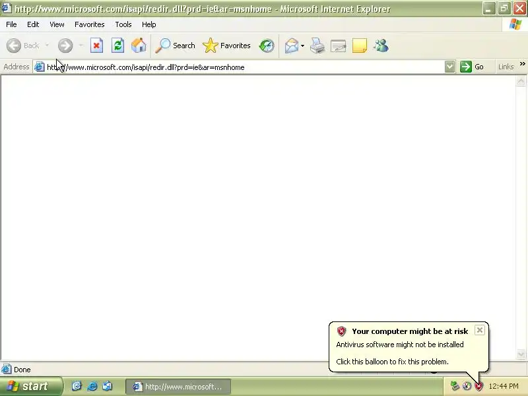Image resolution: width=528 pixels, height=396 pixels.
Task: Click the Edit page toolbar icon
Action: pyautogui.click(x=339, y=46)
